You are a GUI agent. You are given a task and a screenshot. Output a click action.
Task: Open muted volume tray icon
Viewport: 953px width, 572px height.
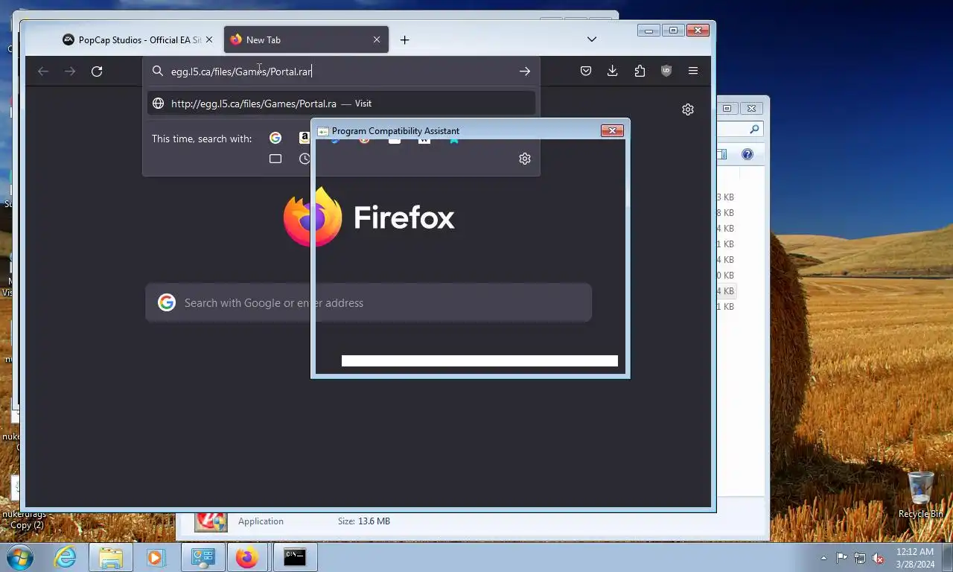(878, 558)
